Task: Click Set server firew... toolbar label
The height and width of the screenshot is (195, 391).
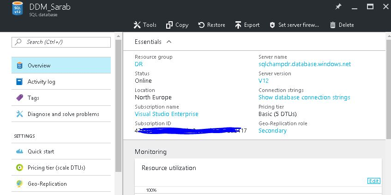Action: (x=299, y=25)
